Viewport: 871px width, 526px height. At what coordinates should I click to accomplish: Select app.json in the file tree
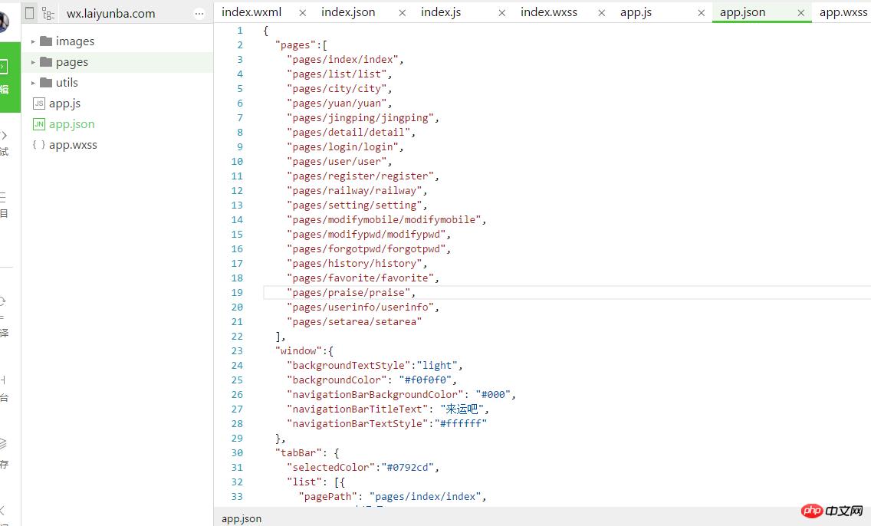(x=71, y=124)
